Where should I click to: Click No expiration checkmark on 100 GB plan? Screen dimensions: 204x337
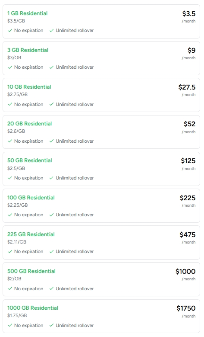10,215
